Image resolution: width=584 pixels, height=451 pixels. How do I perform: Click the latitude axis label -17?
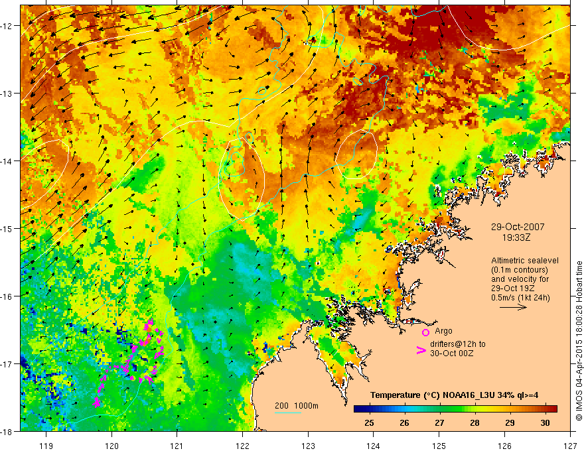tap(7, 363)
